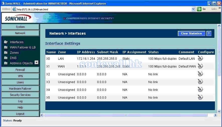The height and width of the screenshot is (127, 222).
Task: Click the X2 Unassigned zone cell
Action: click(66, 74)
